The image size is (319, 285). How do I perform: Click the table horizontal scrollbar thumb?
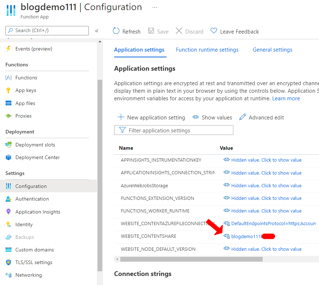click(191, 259)
